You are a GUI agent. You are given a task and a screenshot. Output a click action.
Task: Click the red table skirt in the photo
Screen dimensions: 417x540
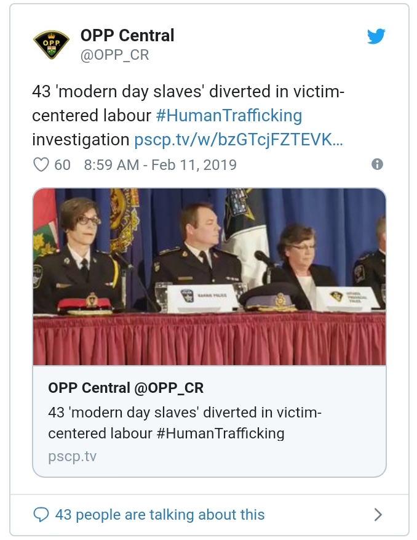tap(209, 342)
